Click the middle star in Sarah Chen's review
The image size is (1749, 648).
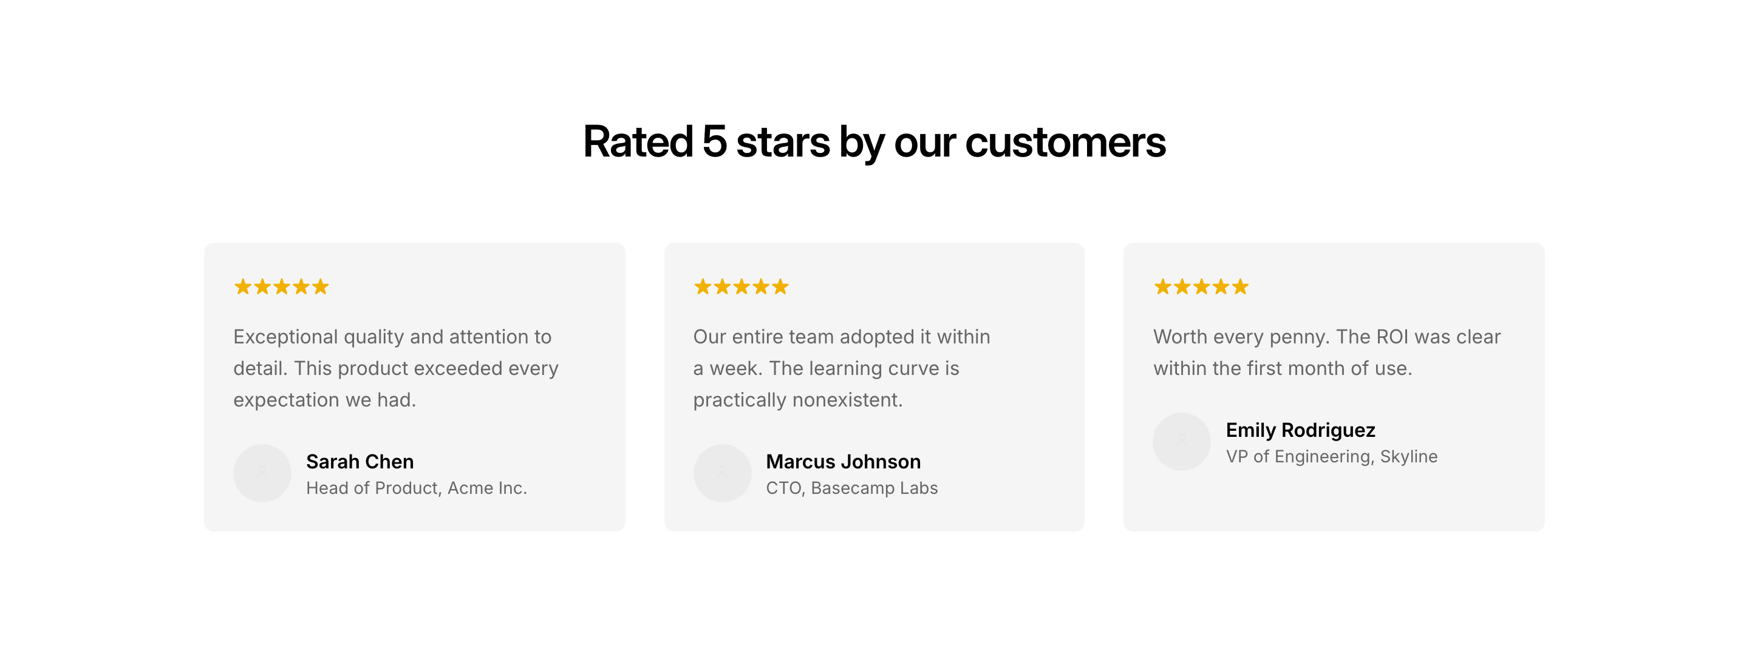click(x=282, y=286)
